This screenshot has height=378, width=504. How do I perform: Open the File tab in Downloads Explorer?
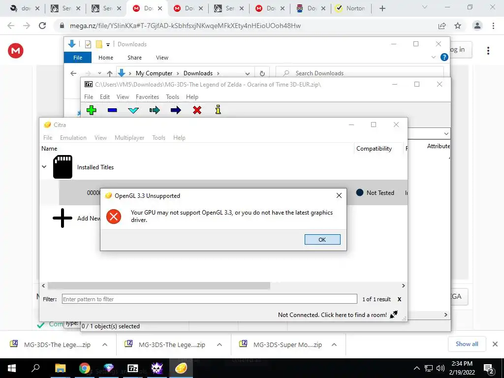click(x=78, y=58)
